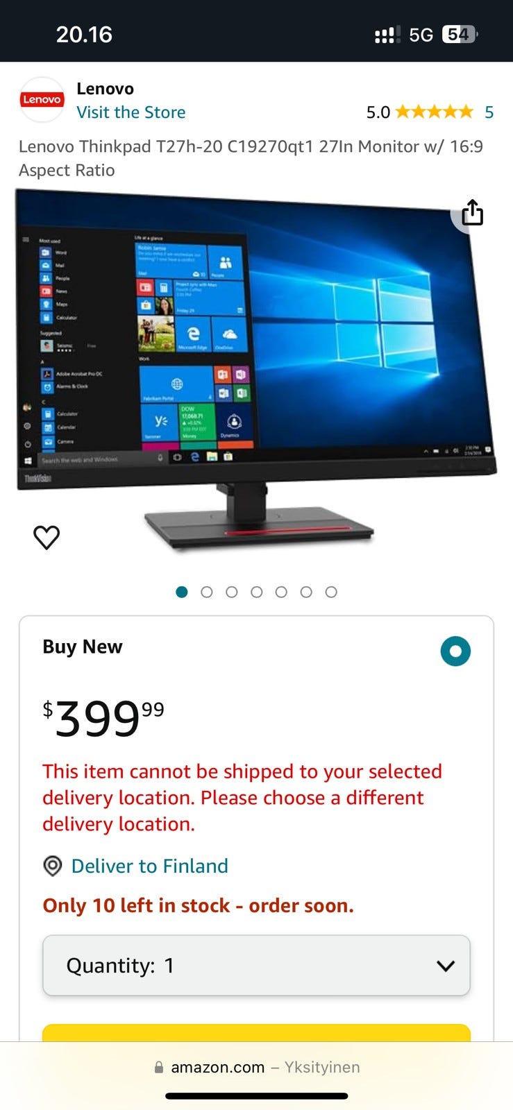
Task: Tap the location pin icon
Action: [53, 866]
